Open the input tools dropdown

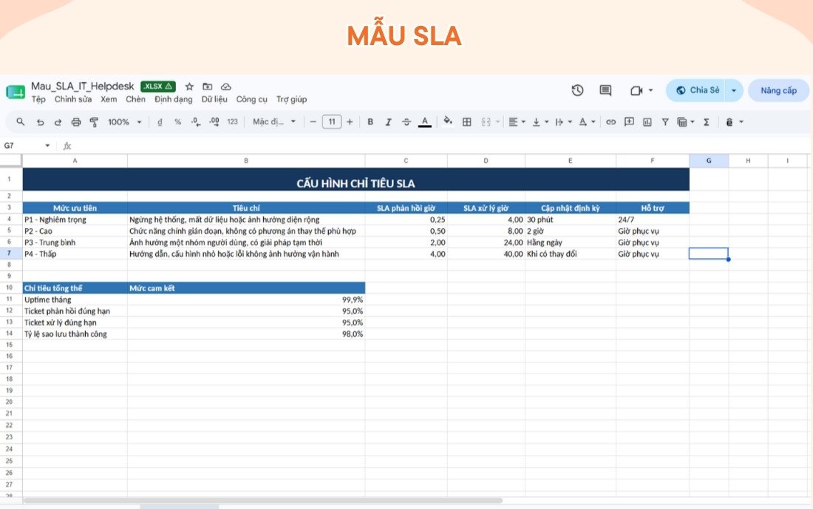(734, 122)
